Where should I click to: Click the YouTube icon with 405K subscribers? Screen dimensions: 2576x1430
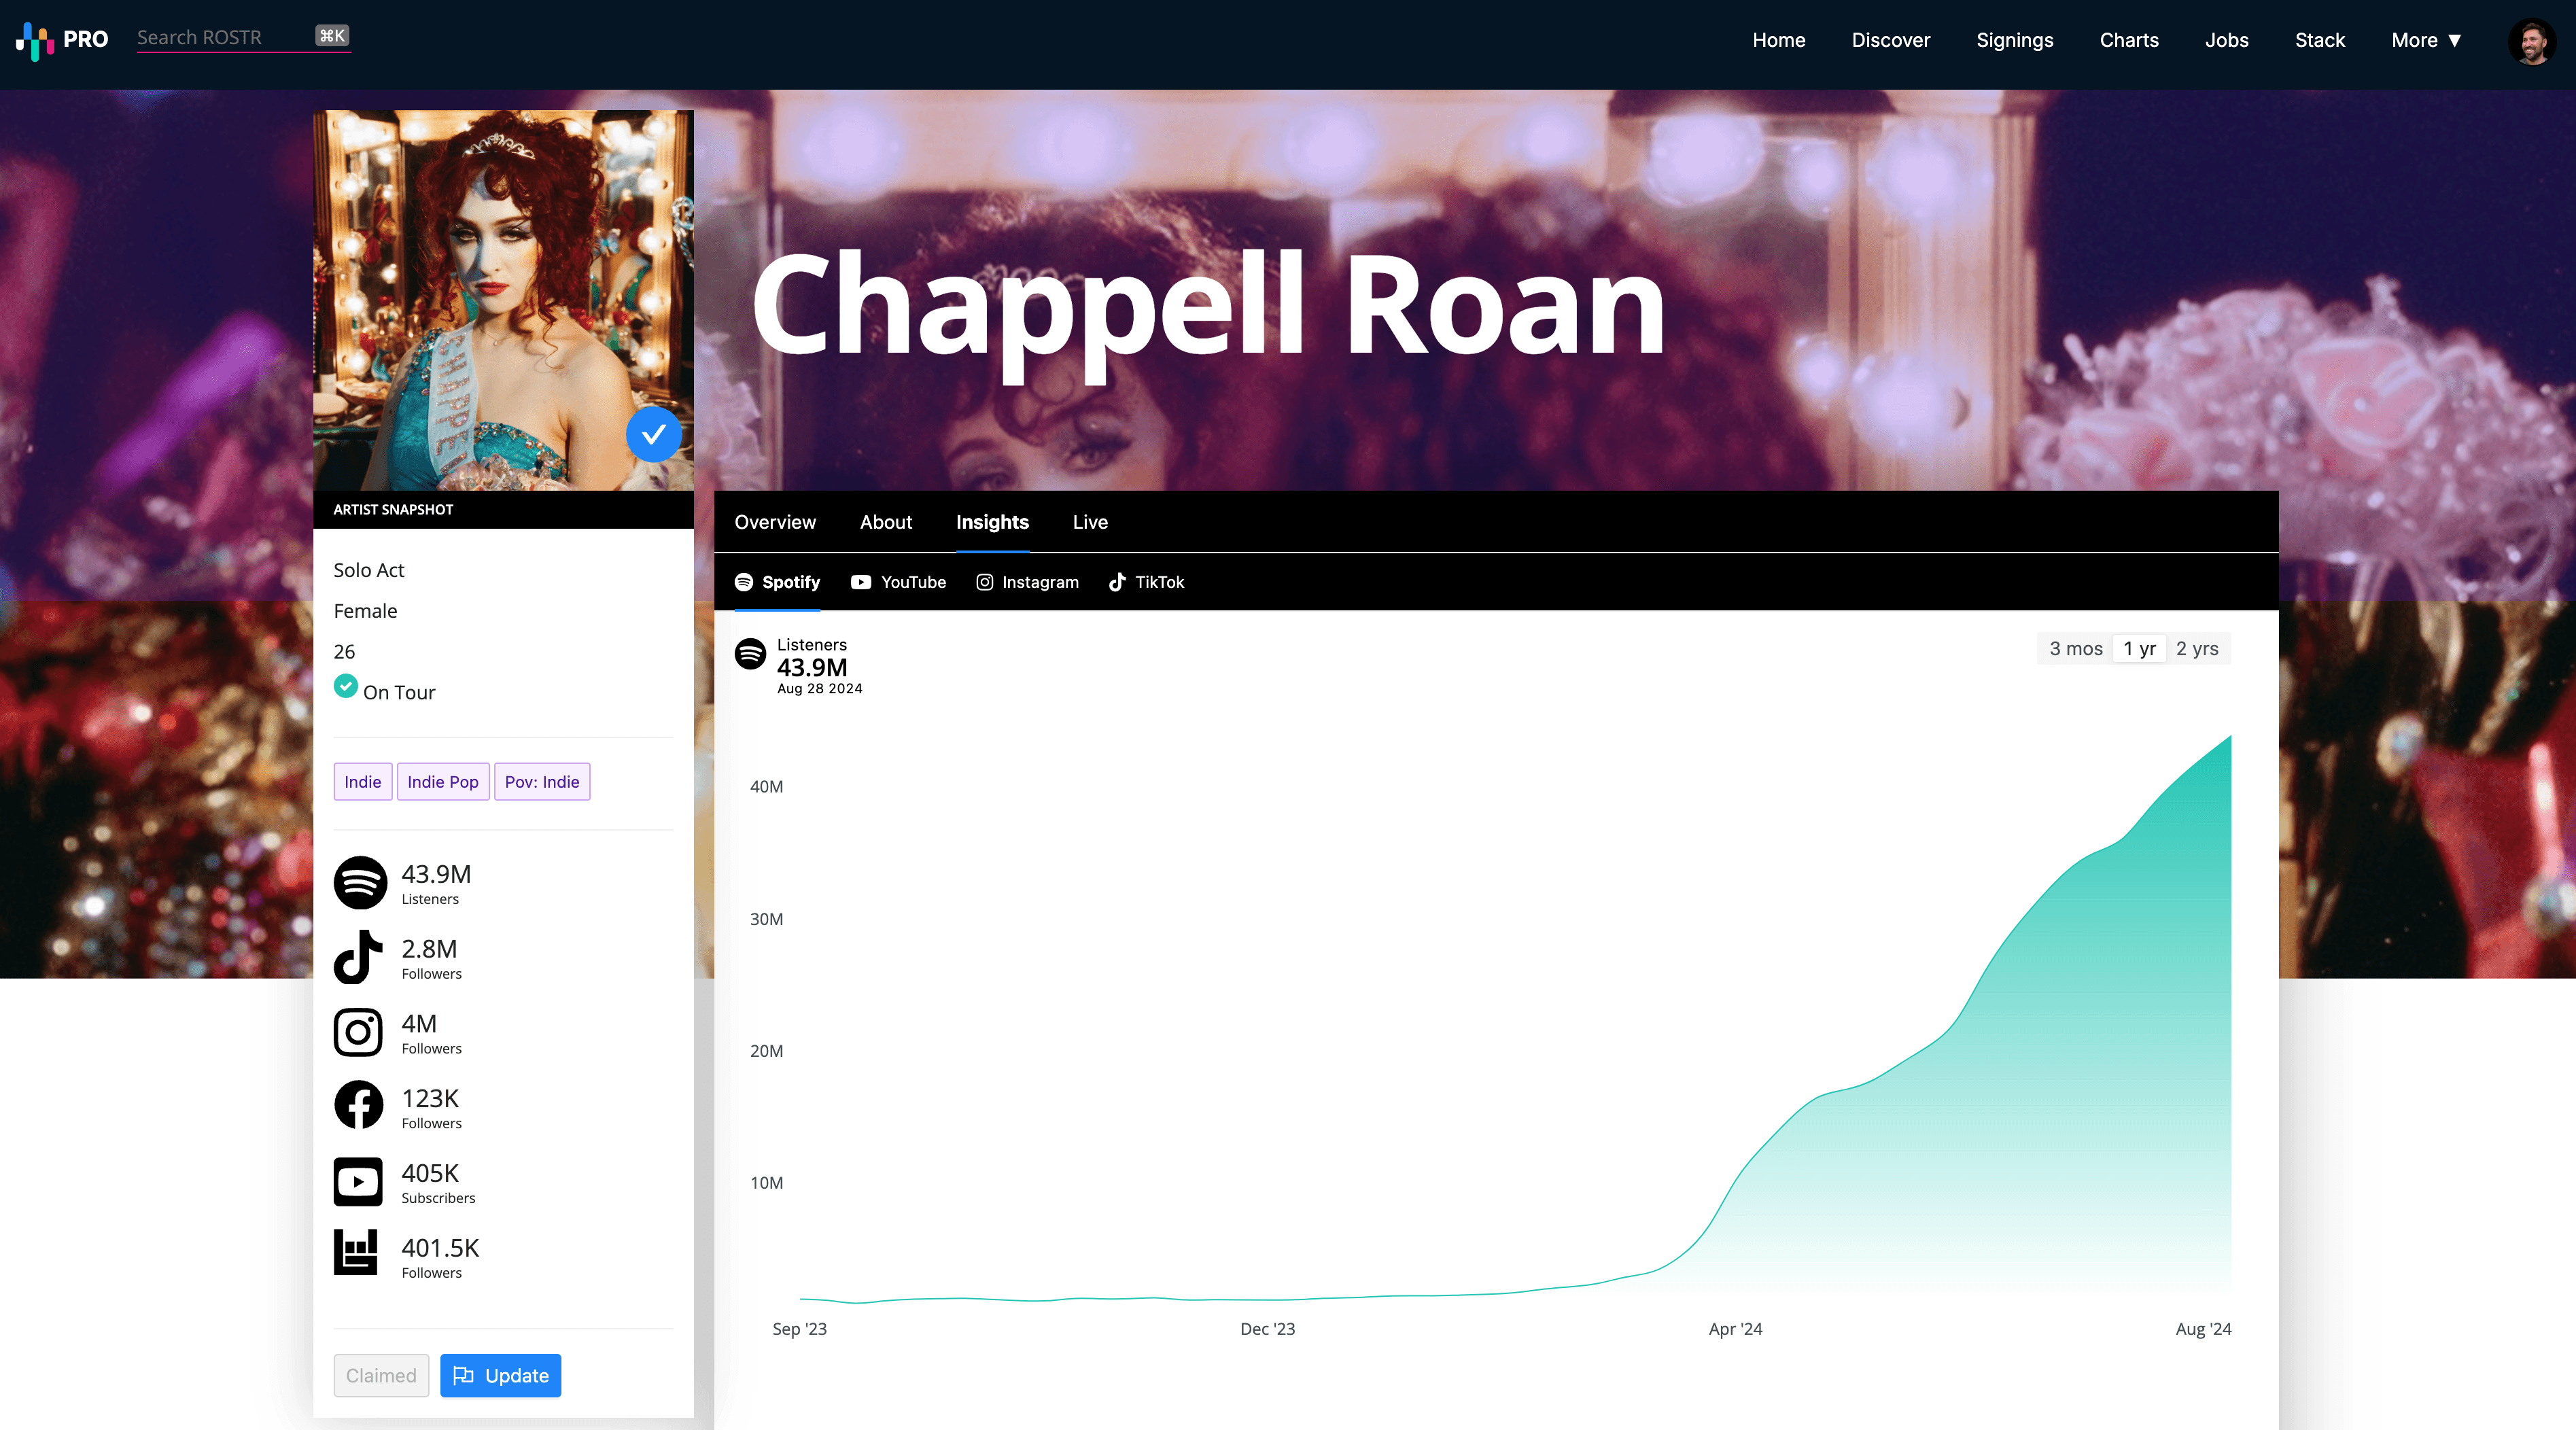tap(358, 1181)
